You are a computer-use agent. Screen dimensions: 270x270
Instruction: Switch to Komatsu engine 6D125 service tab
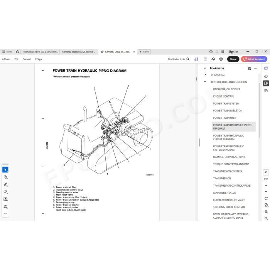(x=79, y=52)
